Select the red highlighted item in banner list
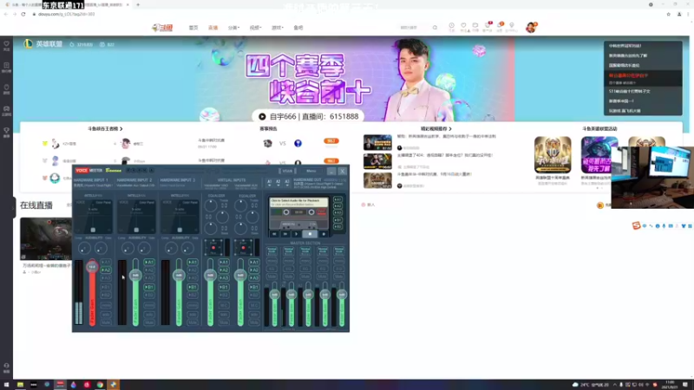This screenshot has width=694, height=390. (643, 78)
